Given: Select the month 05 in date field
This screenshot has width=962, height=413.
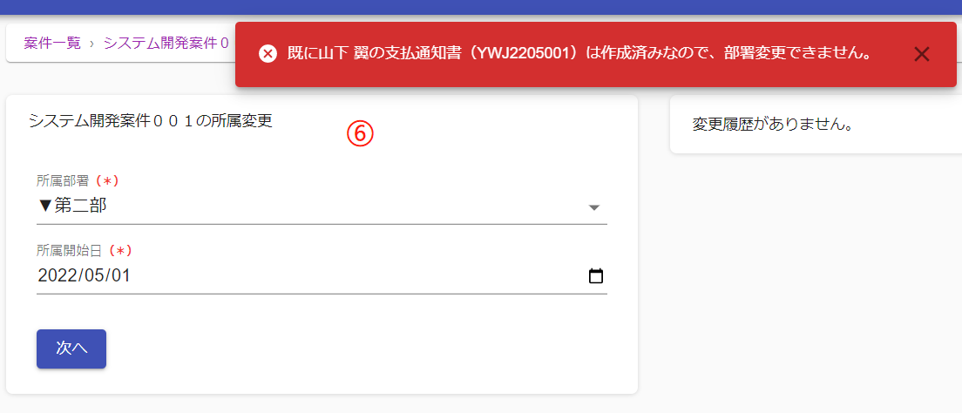Looking at the screenshot, I should click(92, 275).
